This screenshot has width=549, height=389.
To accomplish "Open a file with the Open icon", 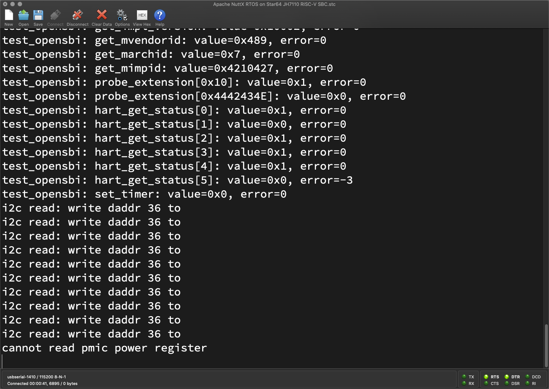I will tap(24, 15).
